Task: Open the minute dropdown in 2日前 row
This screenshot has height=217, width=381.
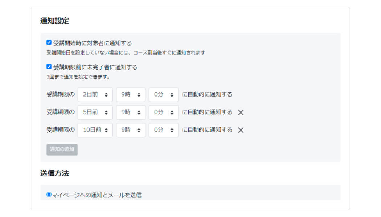Action: tap(164, 94)
